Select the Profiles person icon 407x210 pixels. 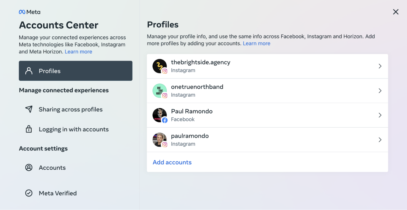click(29, 71)
